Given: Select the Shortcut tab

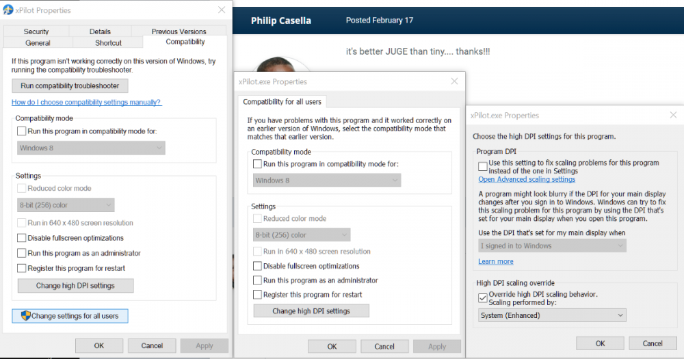Looking at the screenshot, I should coord(108,43).
